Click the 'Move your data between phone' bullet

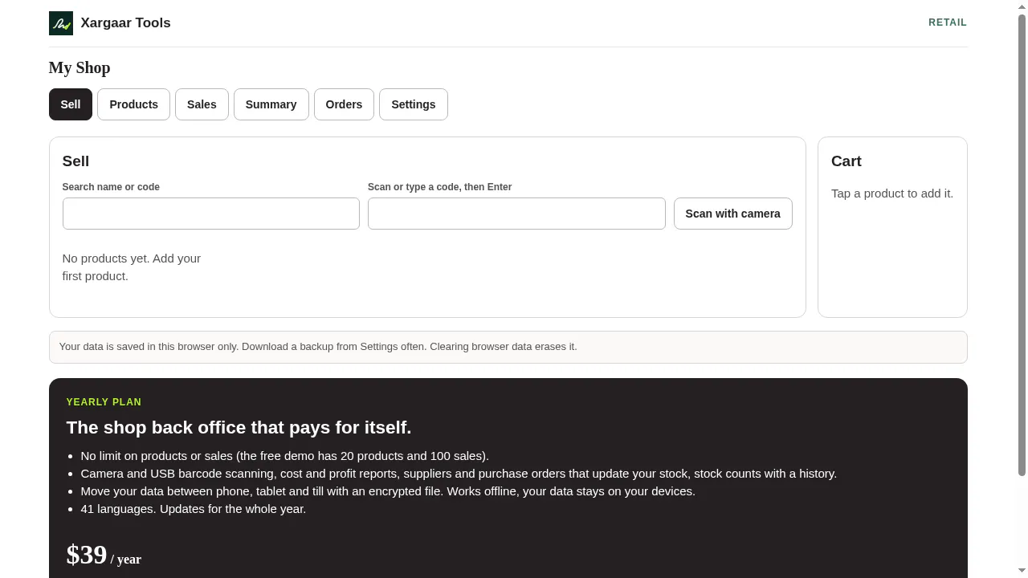click(388, 491)
